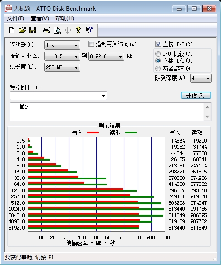221x265 pixels.
Task: Close the ATTO Disk Benchmark window
Action: (x=209, y=9)
